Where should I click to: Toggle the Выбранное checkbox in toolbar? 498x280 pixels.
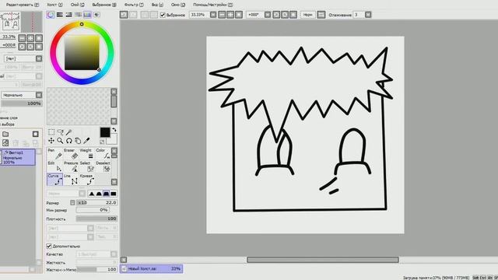pyautogui.click(x=163, y=15)
